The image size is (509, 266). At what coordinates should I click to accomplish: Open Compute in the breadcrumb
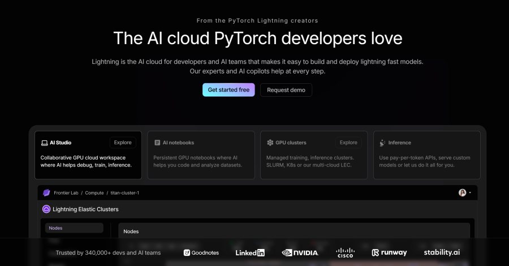point(94,193)
